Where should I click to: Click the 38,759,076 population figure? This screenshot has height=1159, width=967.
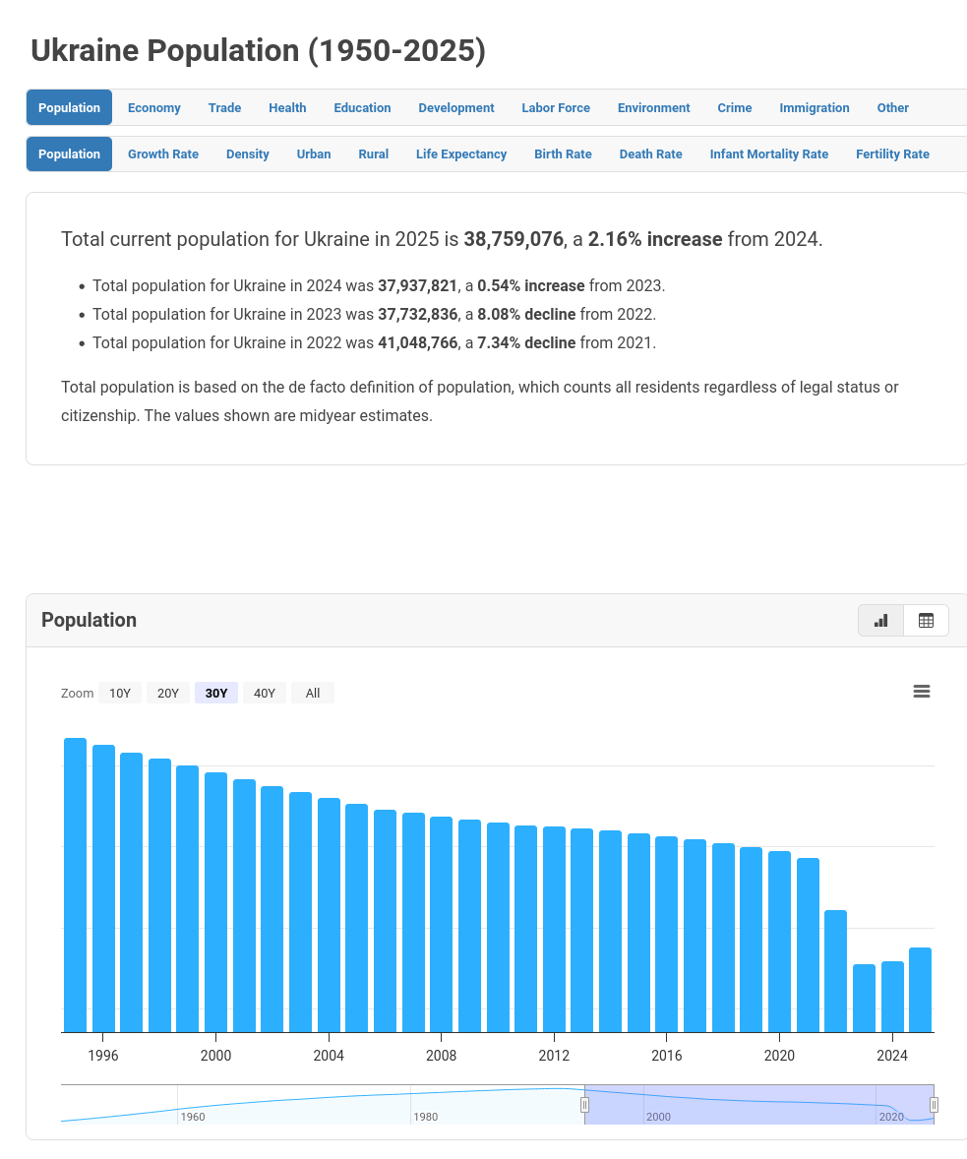(514, 239)
